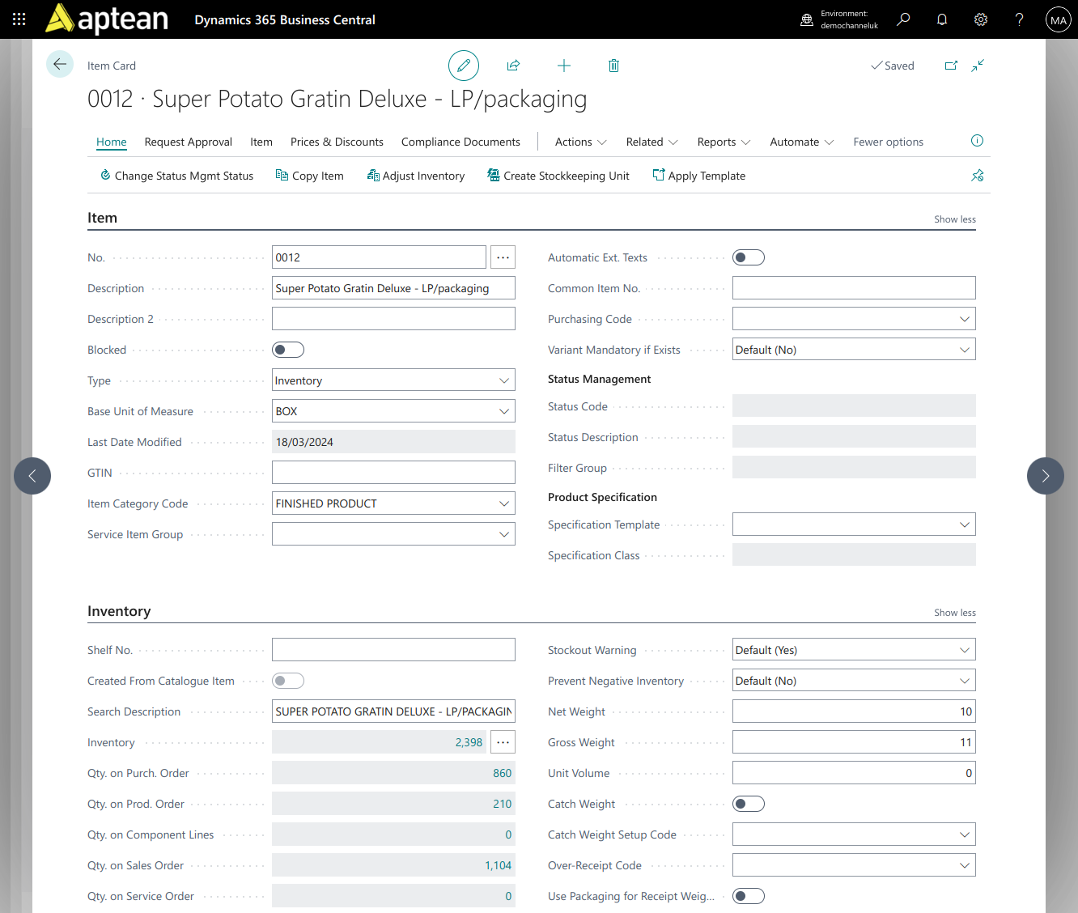The width and height of the screenshot is (1078, 913).
Task: Expand the Related menu
Action: (651, 142)
